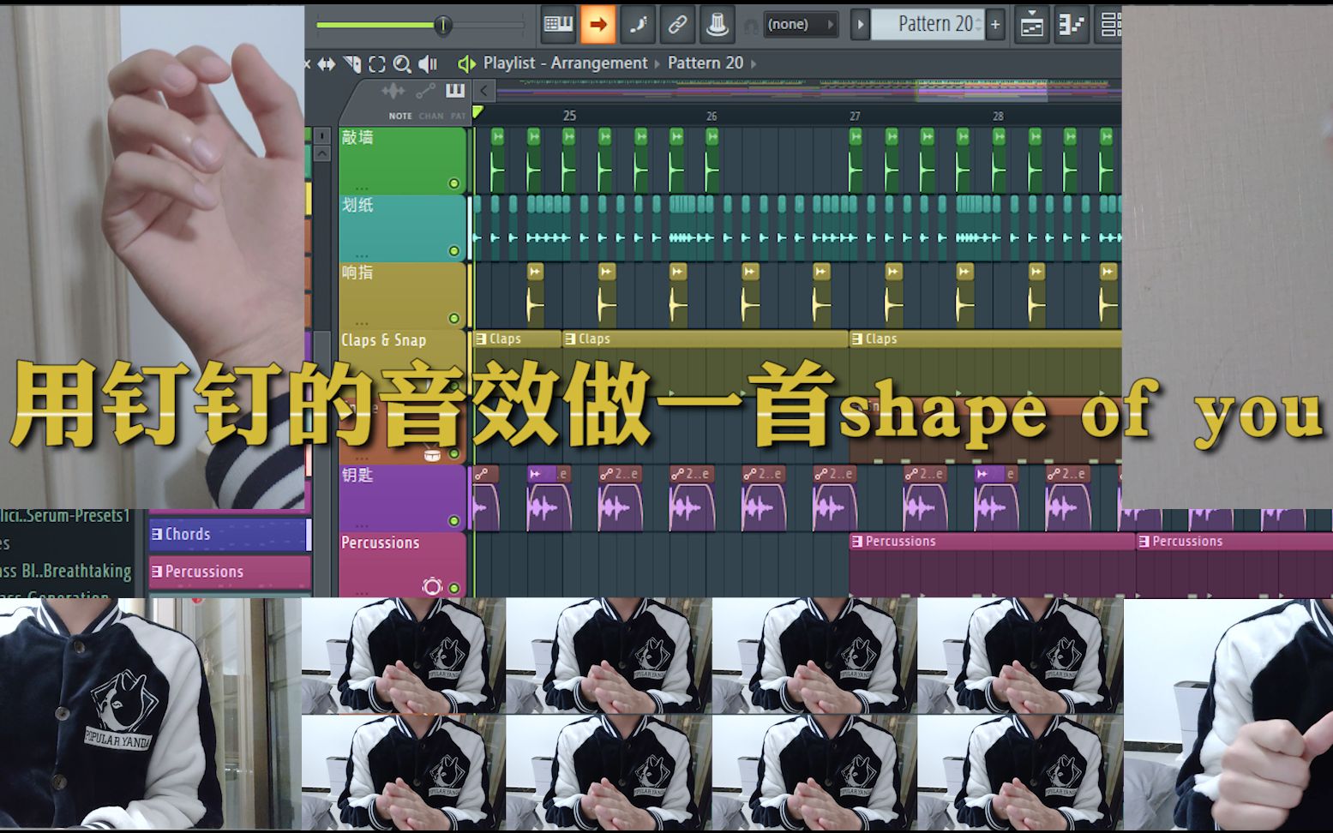Viewport: 1333px width, 833px height.
Task: Select the 钥匙 track header
Action: pos(402,498)
